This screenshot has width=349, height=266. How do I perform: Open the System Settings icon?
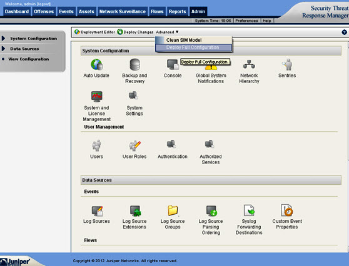134,96
